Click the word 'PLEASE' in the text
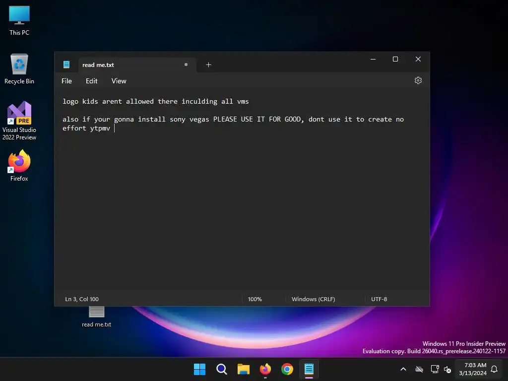 (x=225, y=119)
